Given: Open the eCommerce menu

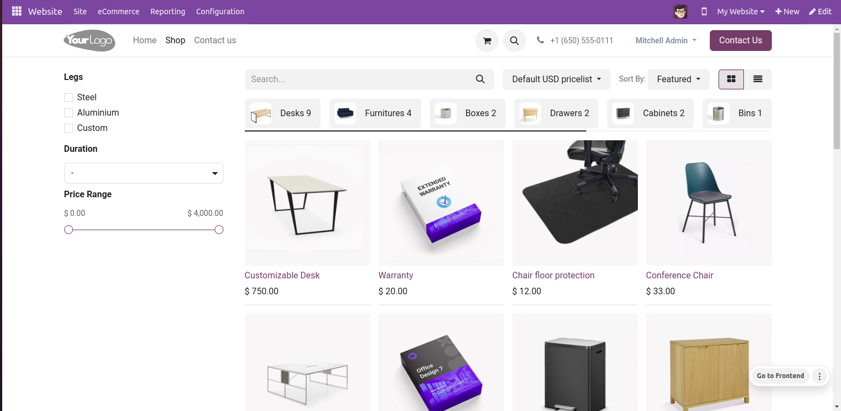Looking at the screenshot, I should (x=119, y=12).
